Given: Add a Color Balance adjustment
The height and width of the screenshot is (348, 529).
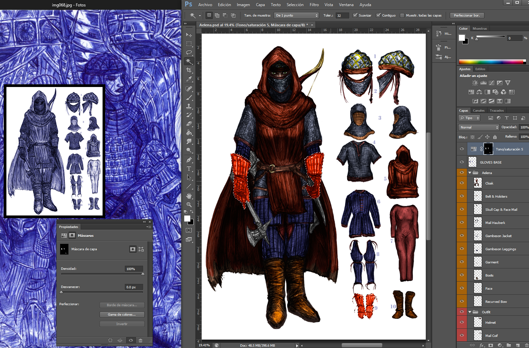Looking at the screenshot, I should click(479, 92).
